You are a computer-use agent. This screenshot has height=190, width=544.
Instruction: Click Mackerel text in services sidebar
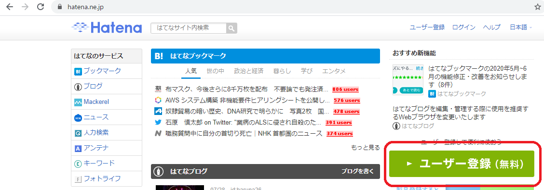[x=96, y=102]
